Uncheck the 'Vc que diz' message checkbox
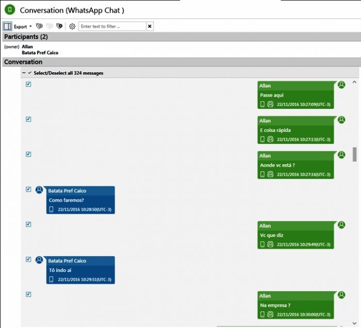Screen dimensions: 361x328 [x=28, y=224]
